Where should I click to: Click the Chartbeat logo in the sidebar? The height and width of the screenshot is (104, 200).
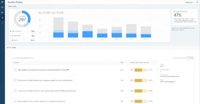click(x=2, y=2)
